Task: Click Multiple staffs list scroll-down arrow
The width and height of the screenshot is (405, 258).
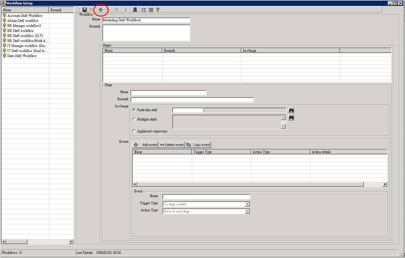Action: point(283,126)
